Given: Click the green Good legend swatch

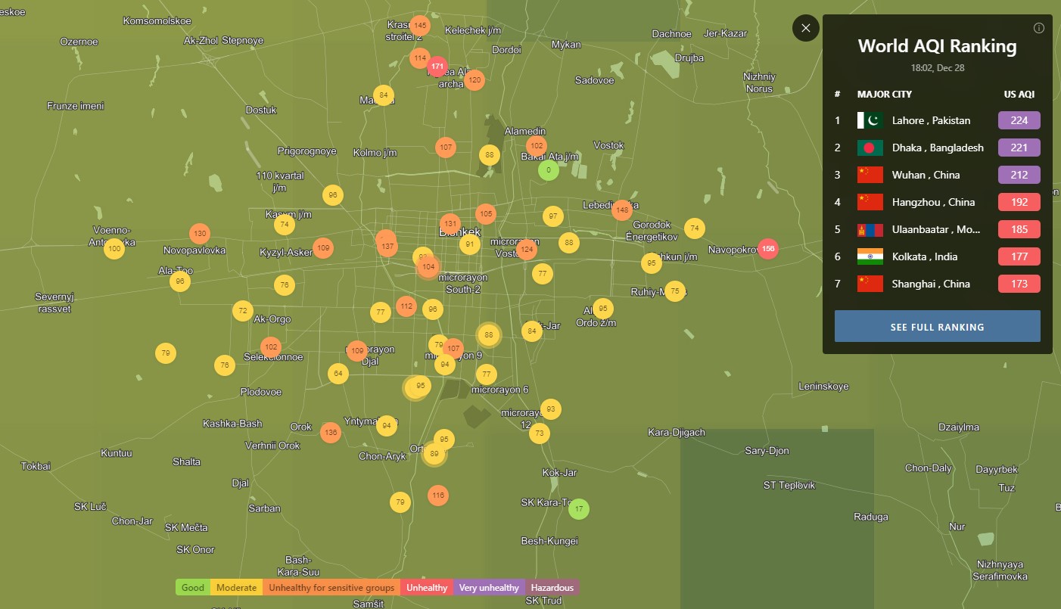Looking at the screenshot, I should point(193,588).
